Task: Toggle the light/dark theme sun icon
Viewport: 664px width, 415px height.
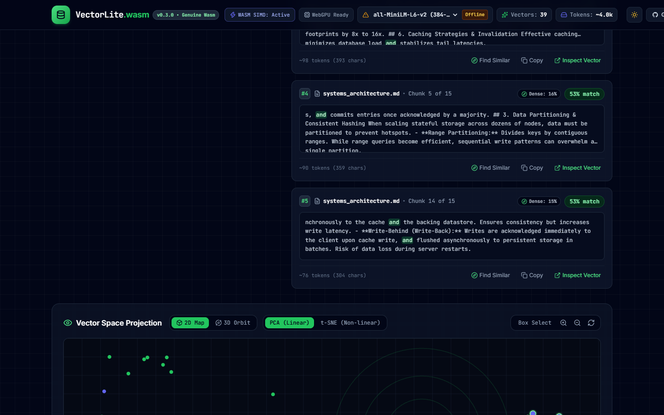Action: click(x=634, y=15)
